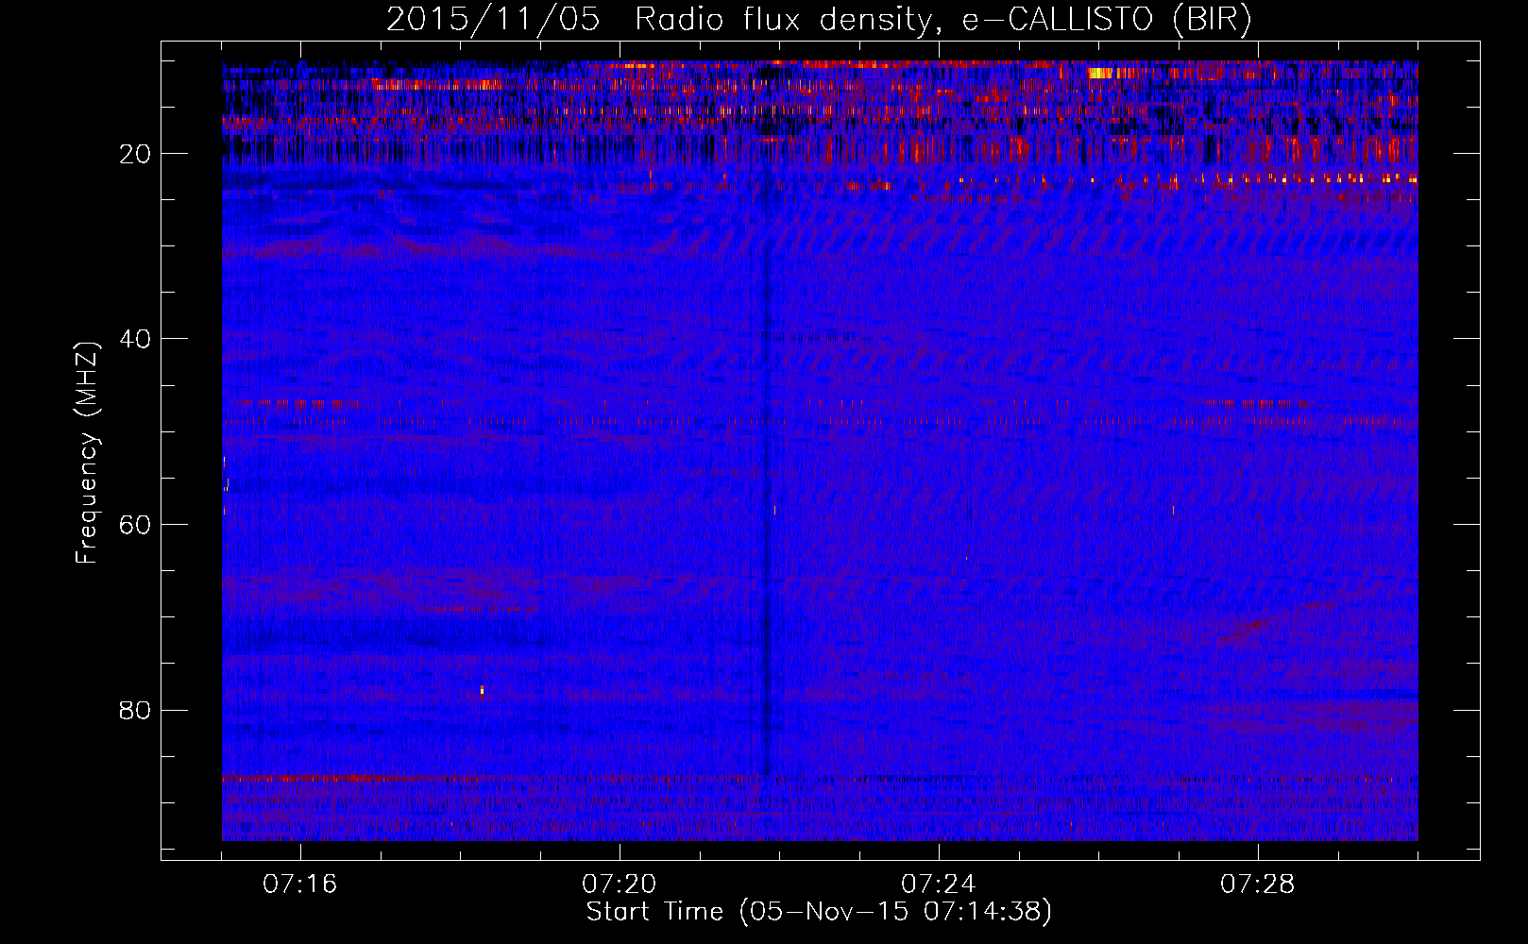Click the 60 MHz frequency tick label
This screenshot has width=1528, height=944.
tap(135, 525)
